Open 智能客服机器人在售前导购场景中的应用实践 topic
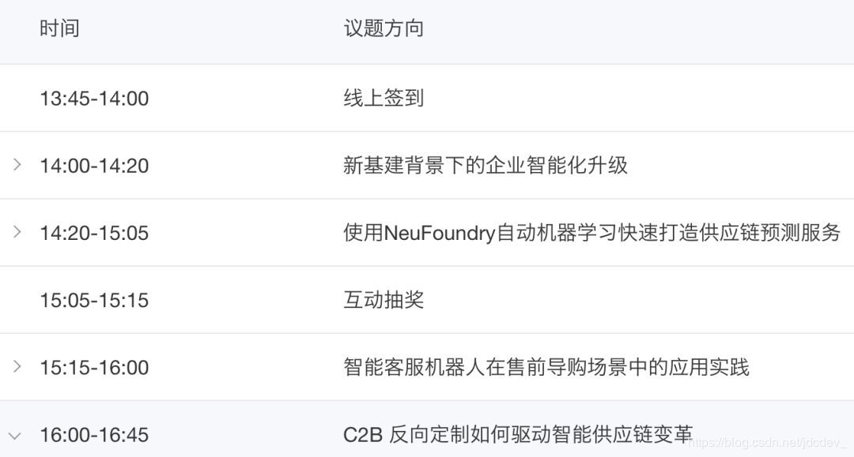Viewport: 854px width, 457px height. pos(546,367)
